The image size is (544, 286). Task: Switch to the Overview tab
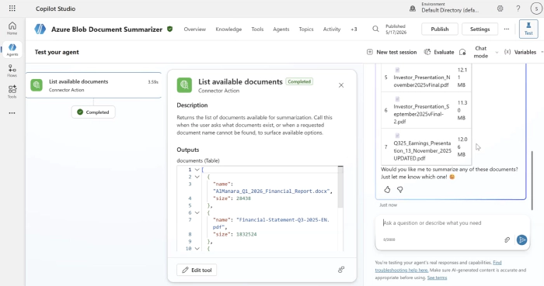pyautogui.click(x=194, y=29)
